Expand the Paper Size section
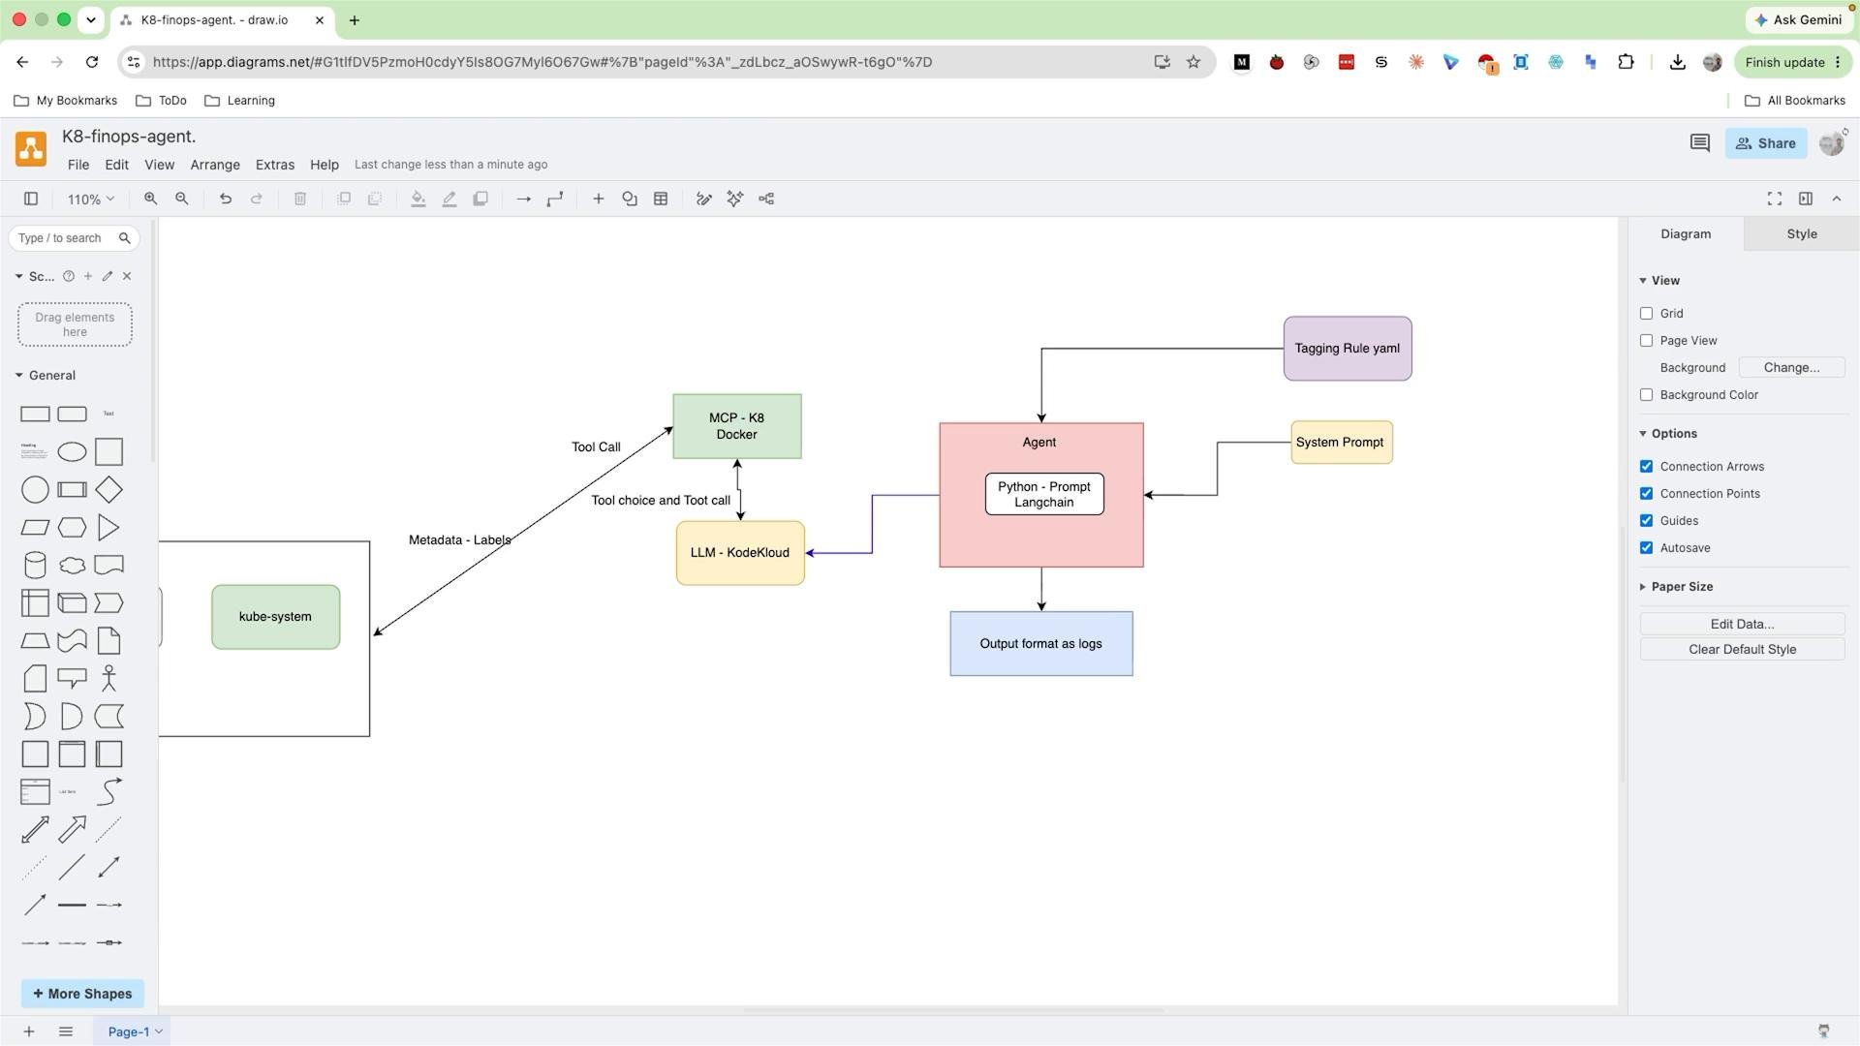This screenshot has height=1046, width=1860. 1676,587
